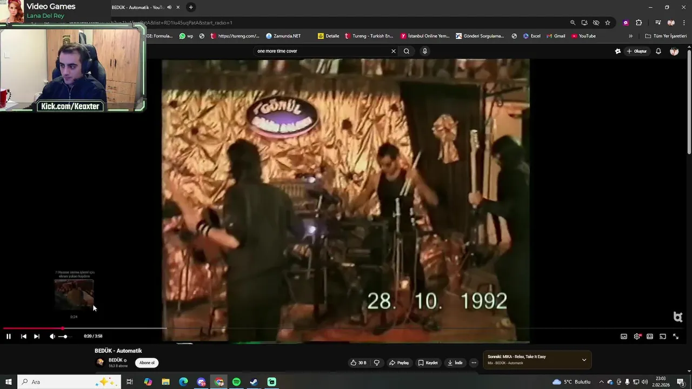This screenshot has width=692, height=389.
Task: Dislike the BEDÜK video
Action: (x=377, y=363)
